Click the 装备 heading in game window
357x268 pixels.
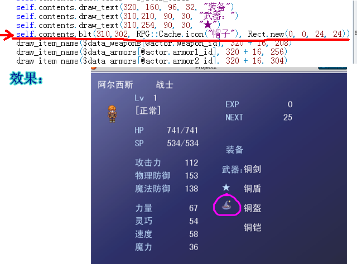pyautogui.click(x=234, y=150)
